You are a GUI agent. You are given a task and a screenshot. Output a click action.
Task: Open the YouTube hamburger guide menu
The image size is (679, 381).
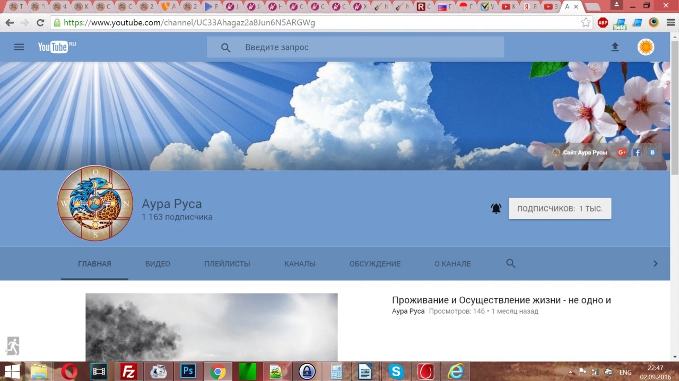pos(19,47)
